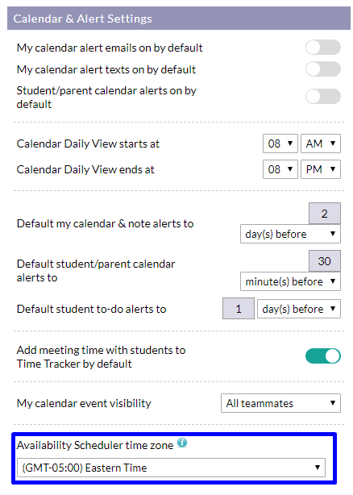Open my calendar alerts day(s) before dropdown
The height and width of the screenshot is (495, 353).
pos(290,234)
